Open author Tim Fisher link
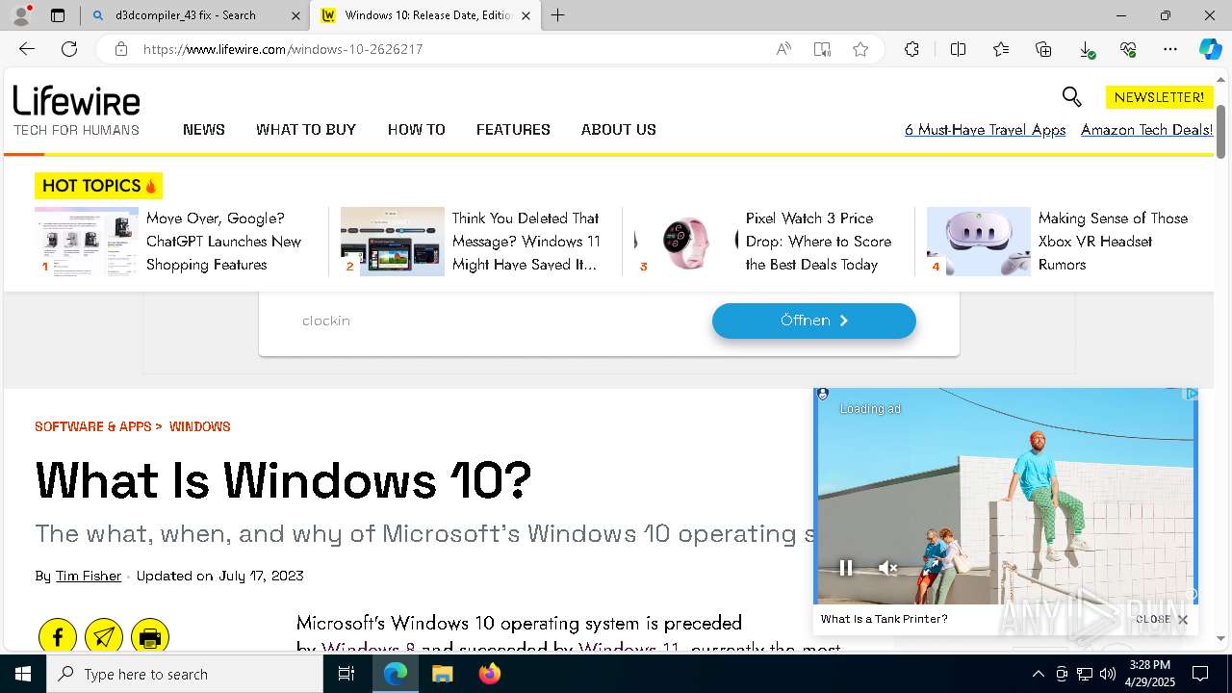The height and width of the screenshot is (693, 1232). (89, 576)
